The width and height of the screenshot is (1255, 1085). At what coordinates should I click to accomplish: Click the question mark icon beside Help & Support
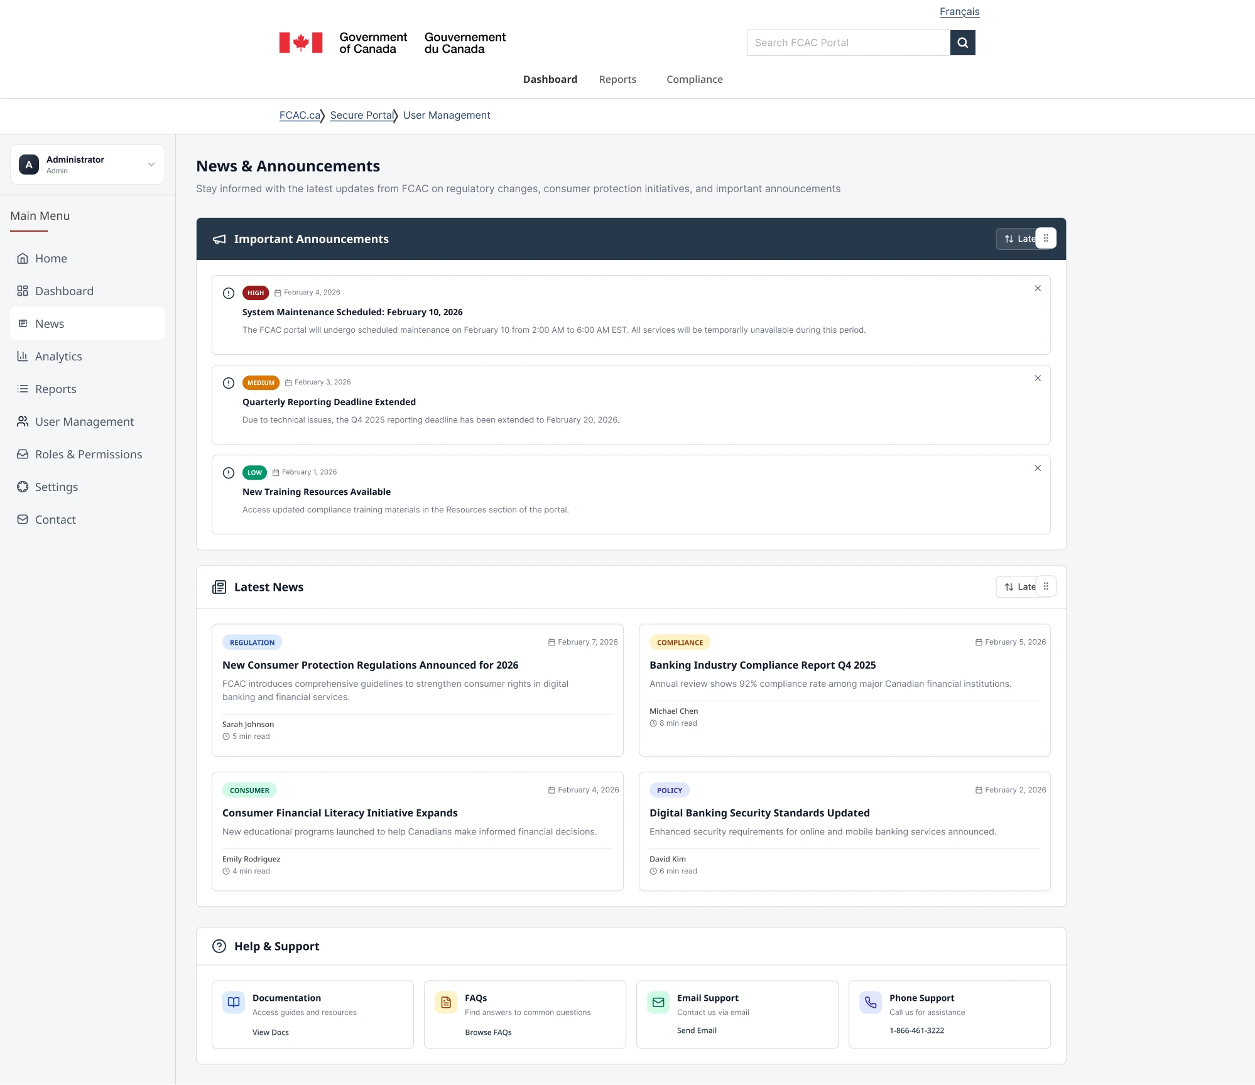tap(219, 946)
